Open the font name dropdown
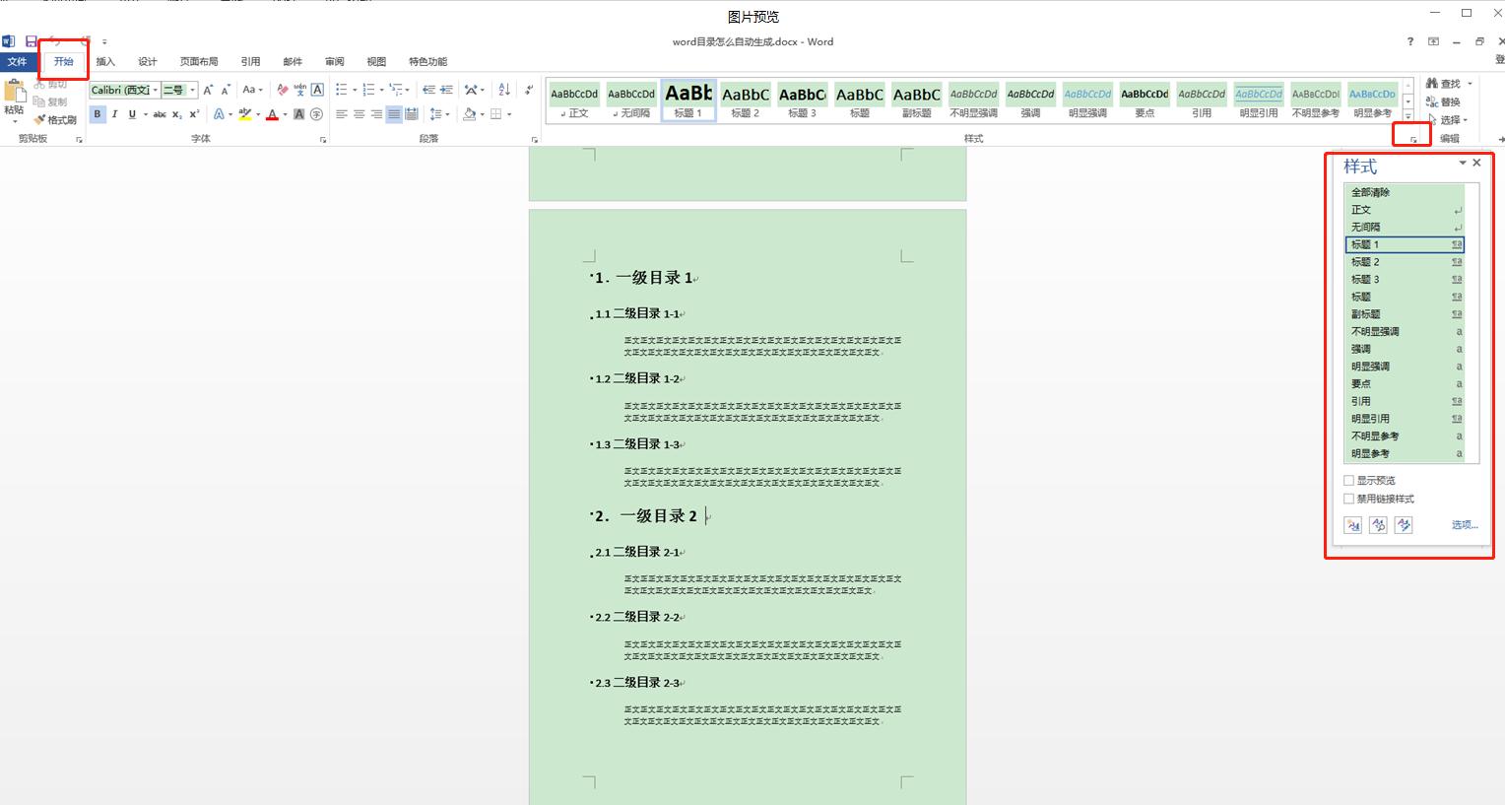The width and height of the screenshot is (1505, 805). (155, 89)
